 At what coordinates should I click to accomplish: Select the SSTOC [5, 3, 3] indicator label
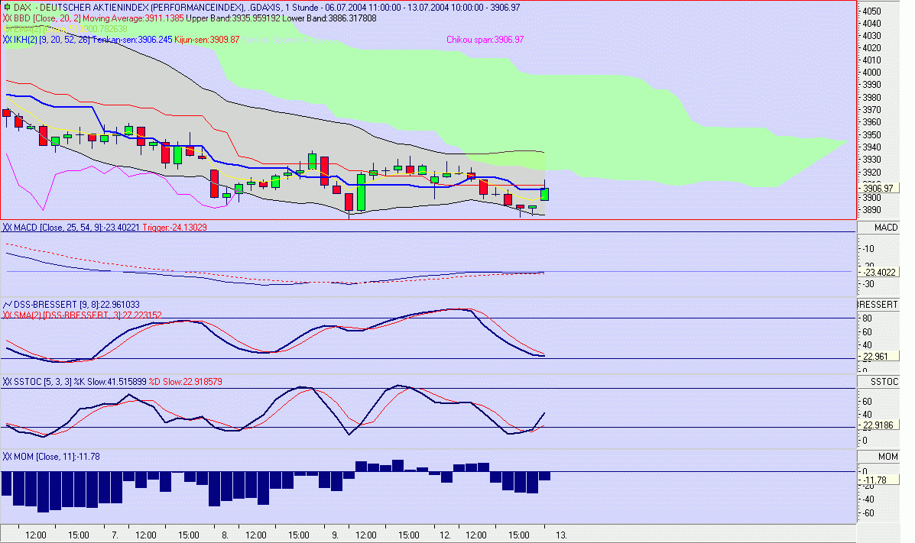[x=43, y=381]
